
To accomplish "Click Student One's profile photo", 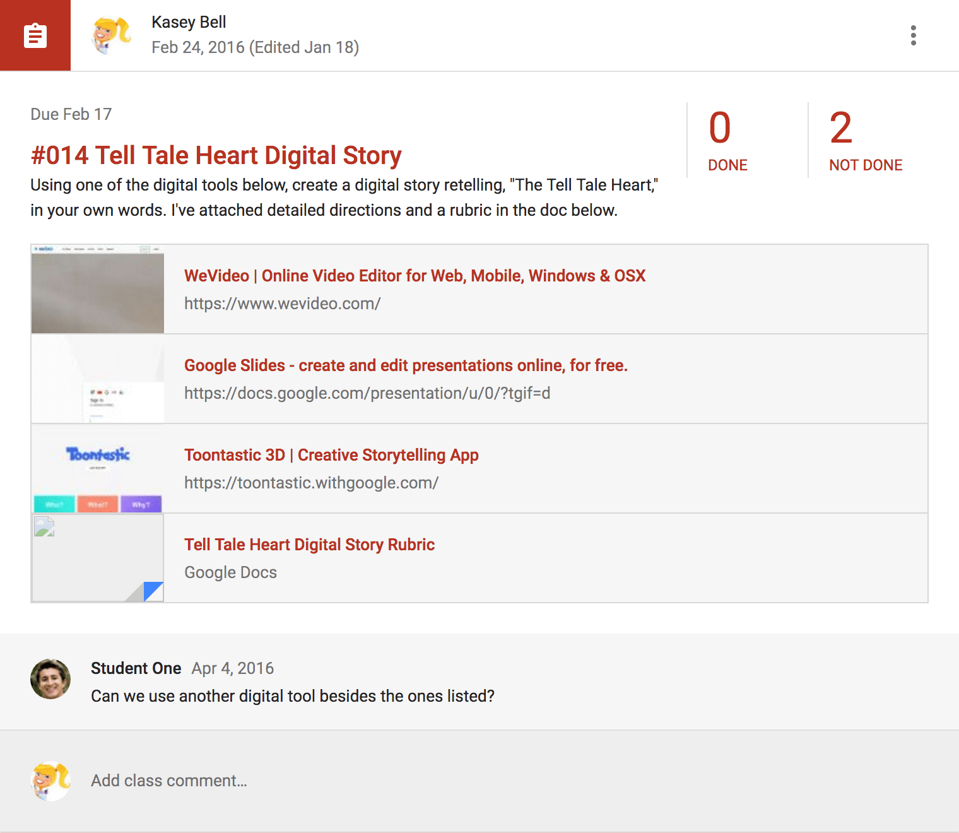I will coord(50,679).
